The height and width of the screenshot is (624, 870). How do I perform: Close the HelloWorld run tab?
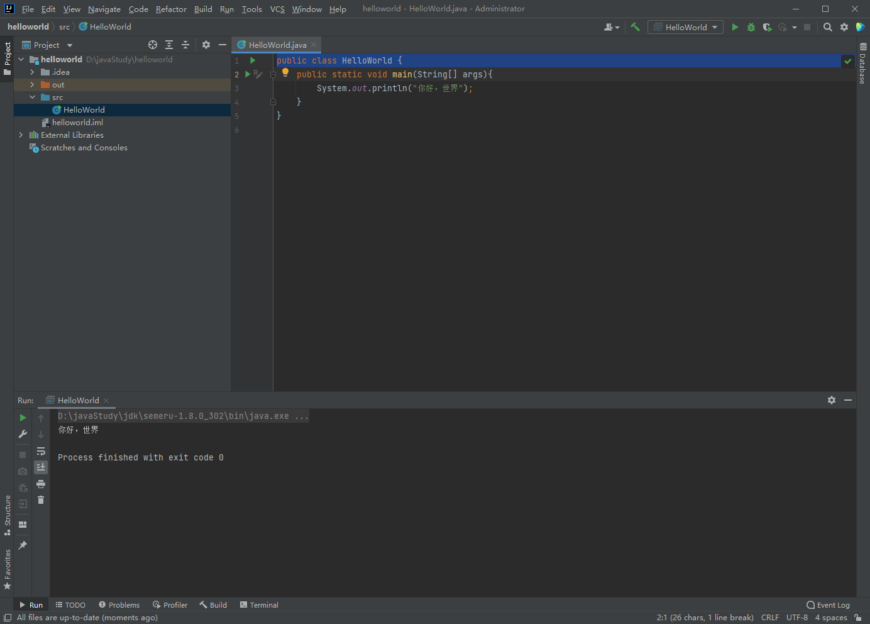click(x=107, y=401)
